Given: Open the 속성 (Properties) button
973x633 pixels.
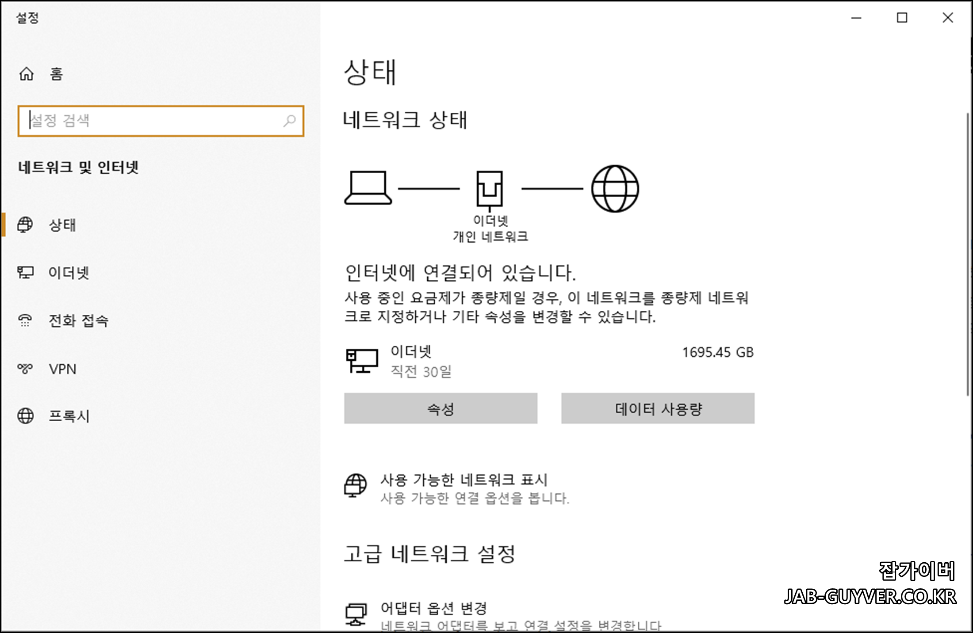Looking at the screenshot, I should tap(441, 408).
